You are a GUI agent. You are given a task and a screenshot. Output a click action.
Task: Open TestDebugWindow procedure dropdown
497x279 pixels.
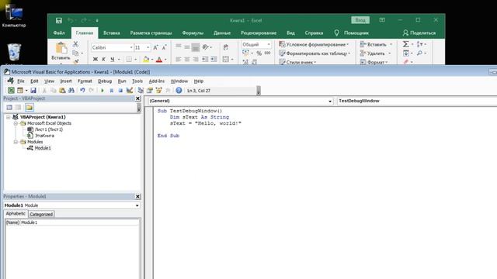417,101
